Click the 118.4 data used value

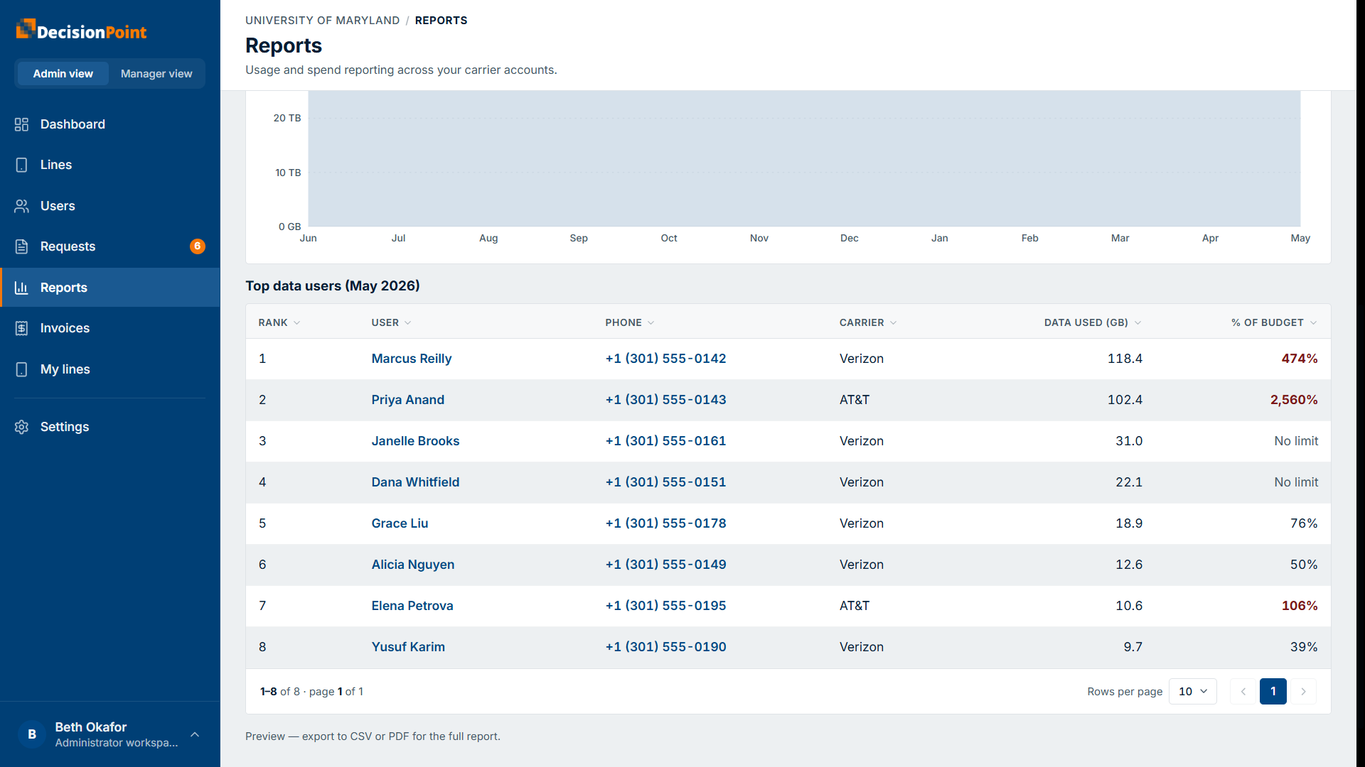[1125, 359]
